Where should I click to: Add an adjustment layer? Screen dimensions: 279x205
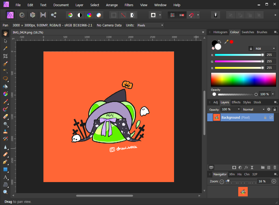[x=240, y=168]
